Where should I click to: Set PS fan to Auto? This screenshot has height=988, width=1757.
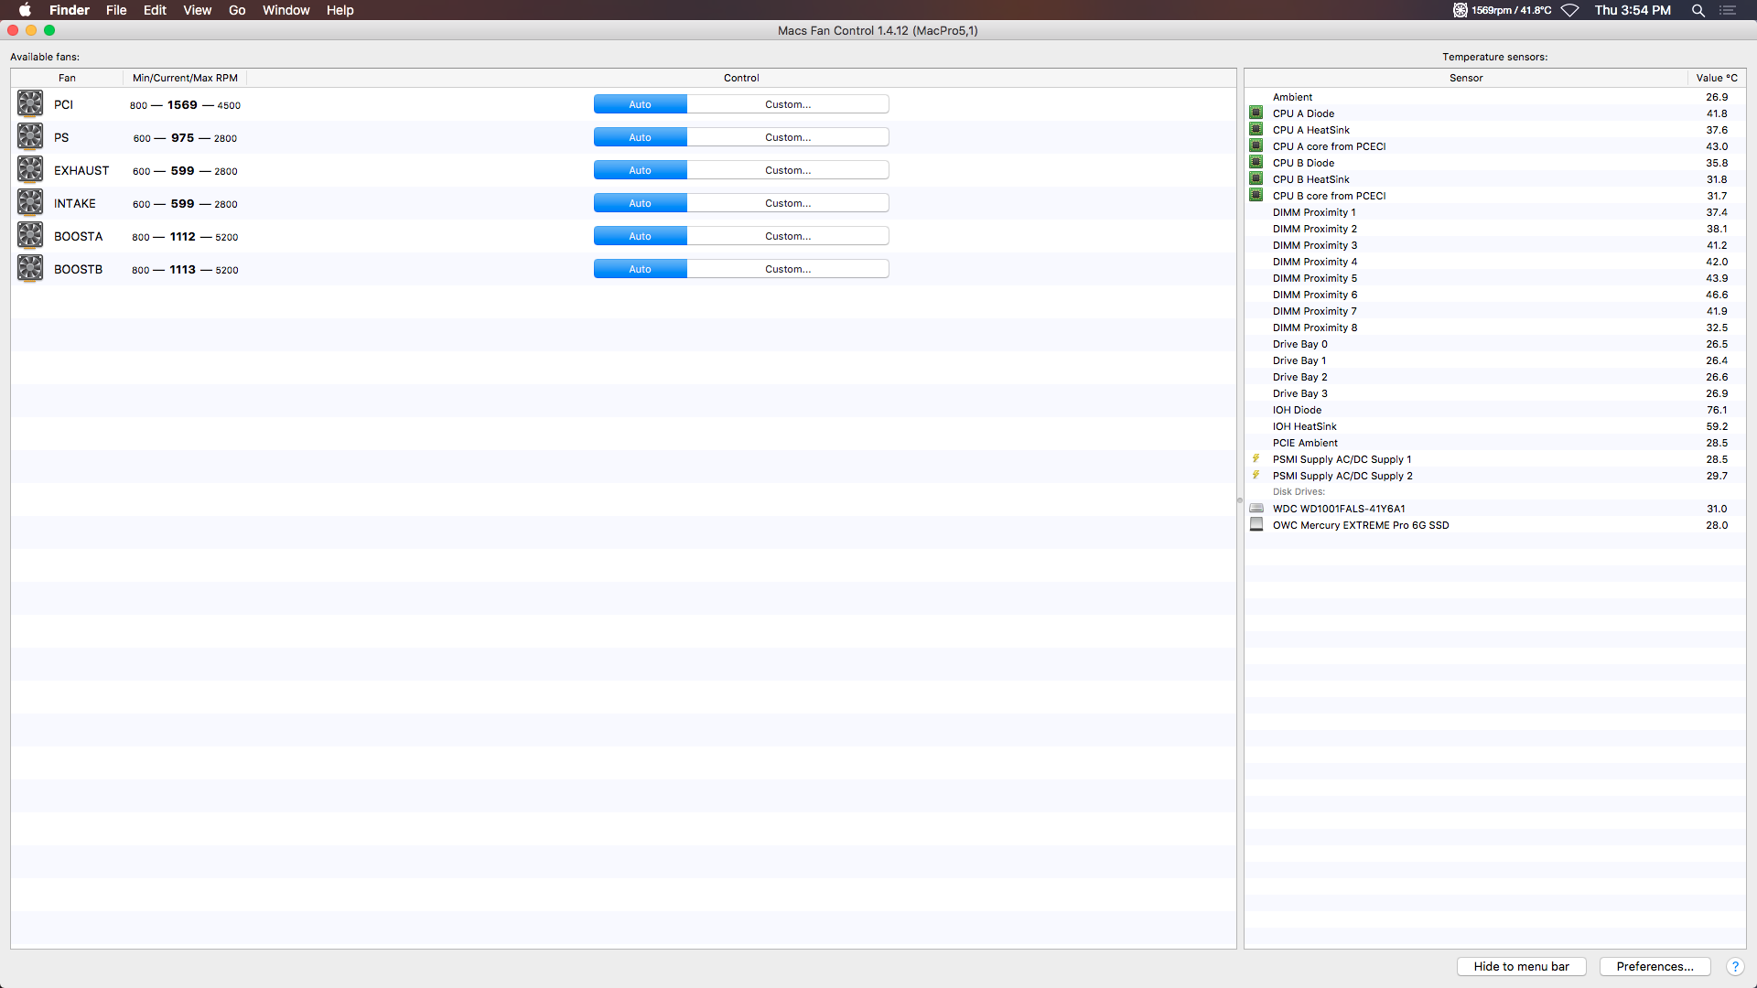(640, 137)
